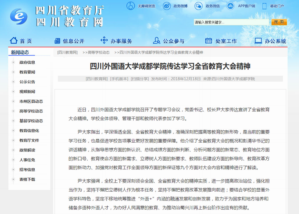Screen dimensions: 299x214
Task: Open the 信息公开 menu
Action: [73, 41]
